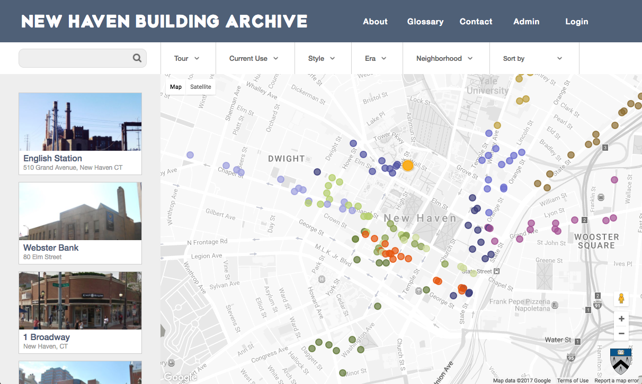Click the search magnifying glass icon
Viewport: 642px width, 384px height.
pyautogui.click(x=137, y=58)
